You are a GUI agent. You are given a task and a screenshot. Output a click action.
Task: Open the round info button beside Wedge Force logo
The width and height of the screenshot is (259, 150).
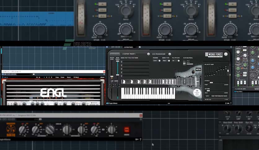coord(226,54)
